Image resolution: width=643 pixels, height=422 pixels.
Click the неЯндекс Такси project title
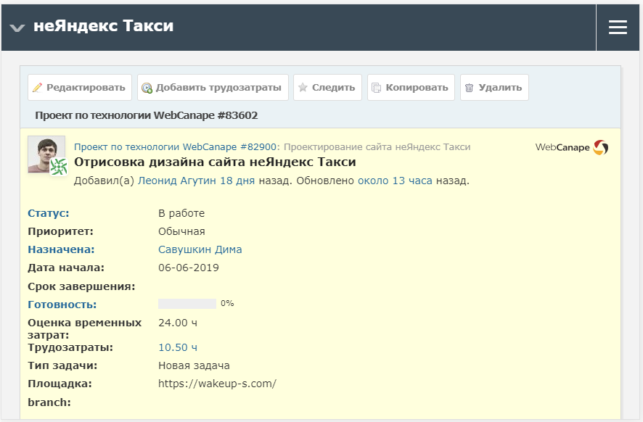tap(103, 26)
